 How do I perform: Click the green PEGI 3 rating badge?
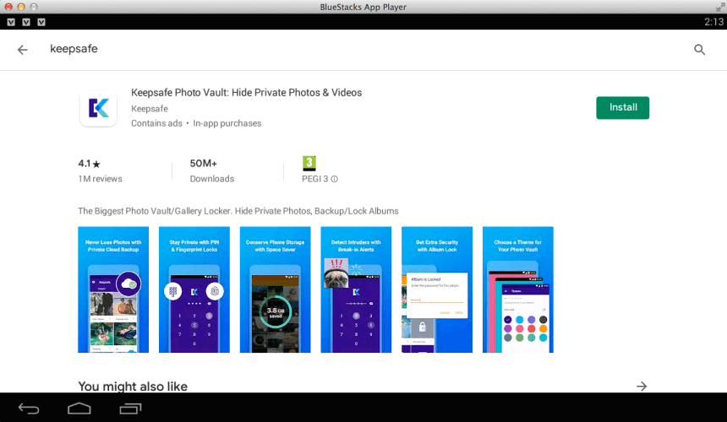tap(309, 164)
